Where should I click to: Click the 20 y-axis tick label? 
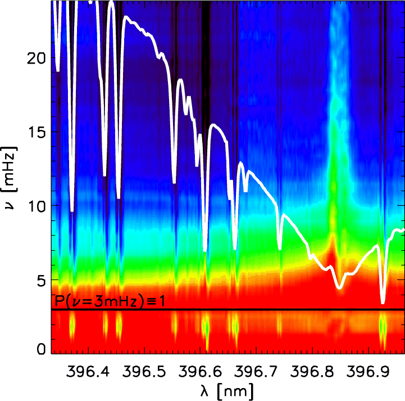click(37, 58)
